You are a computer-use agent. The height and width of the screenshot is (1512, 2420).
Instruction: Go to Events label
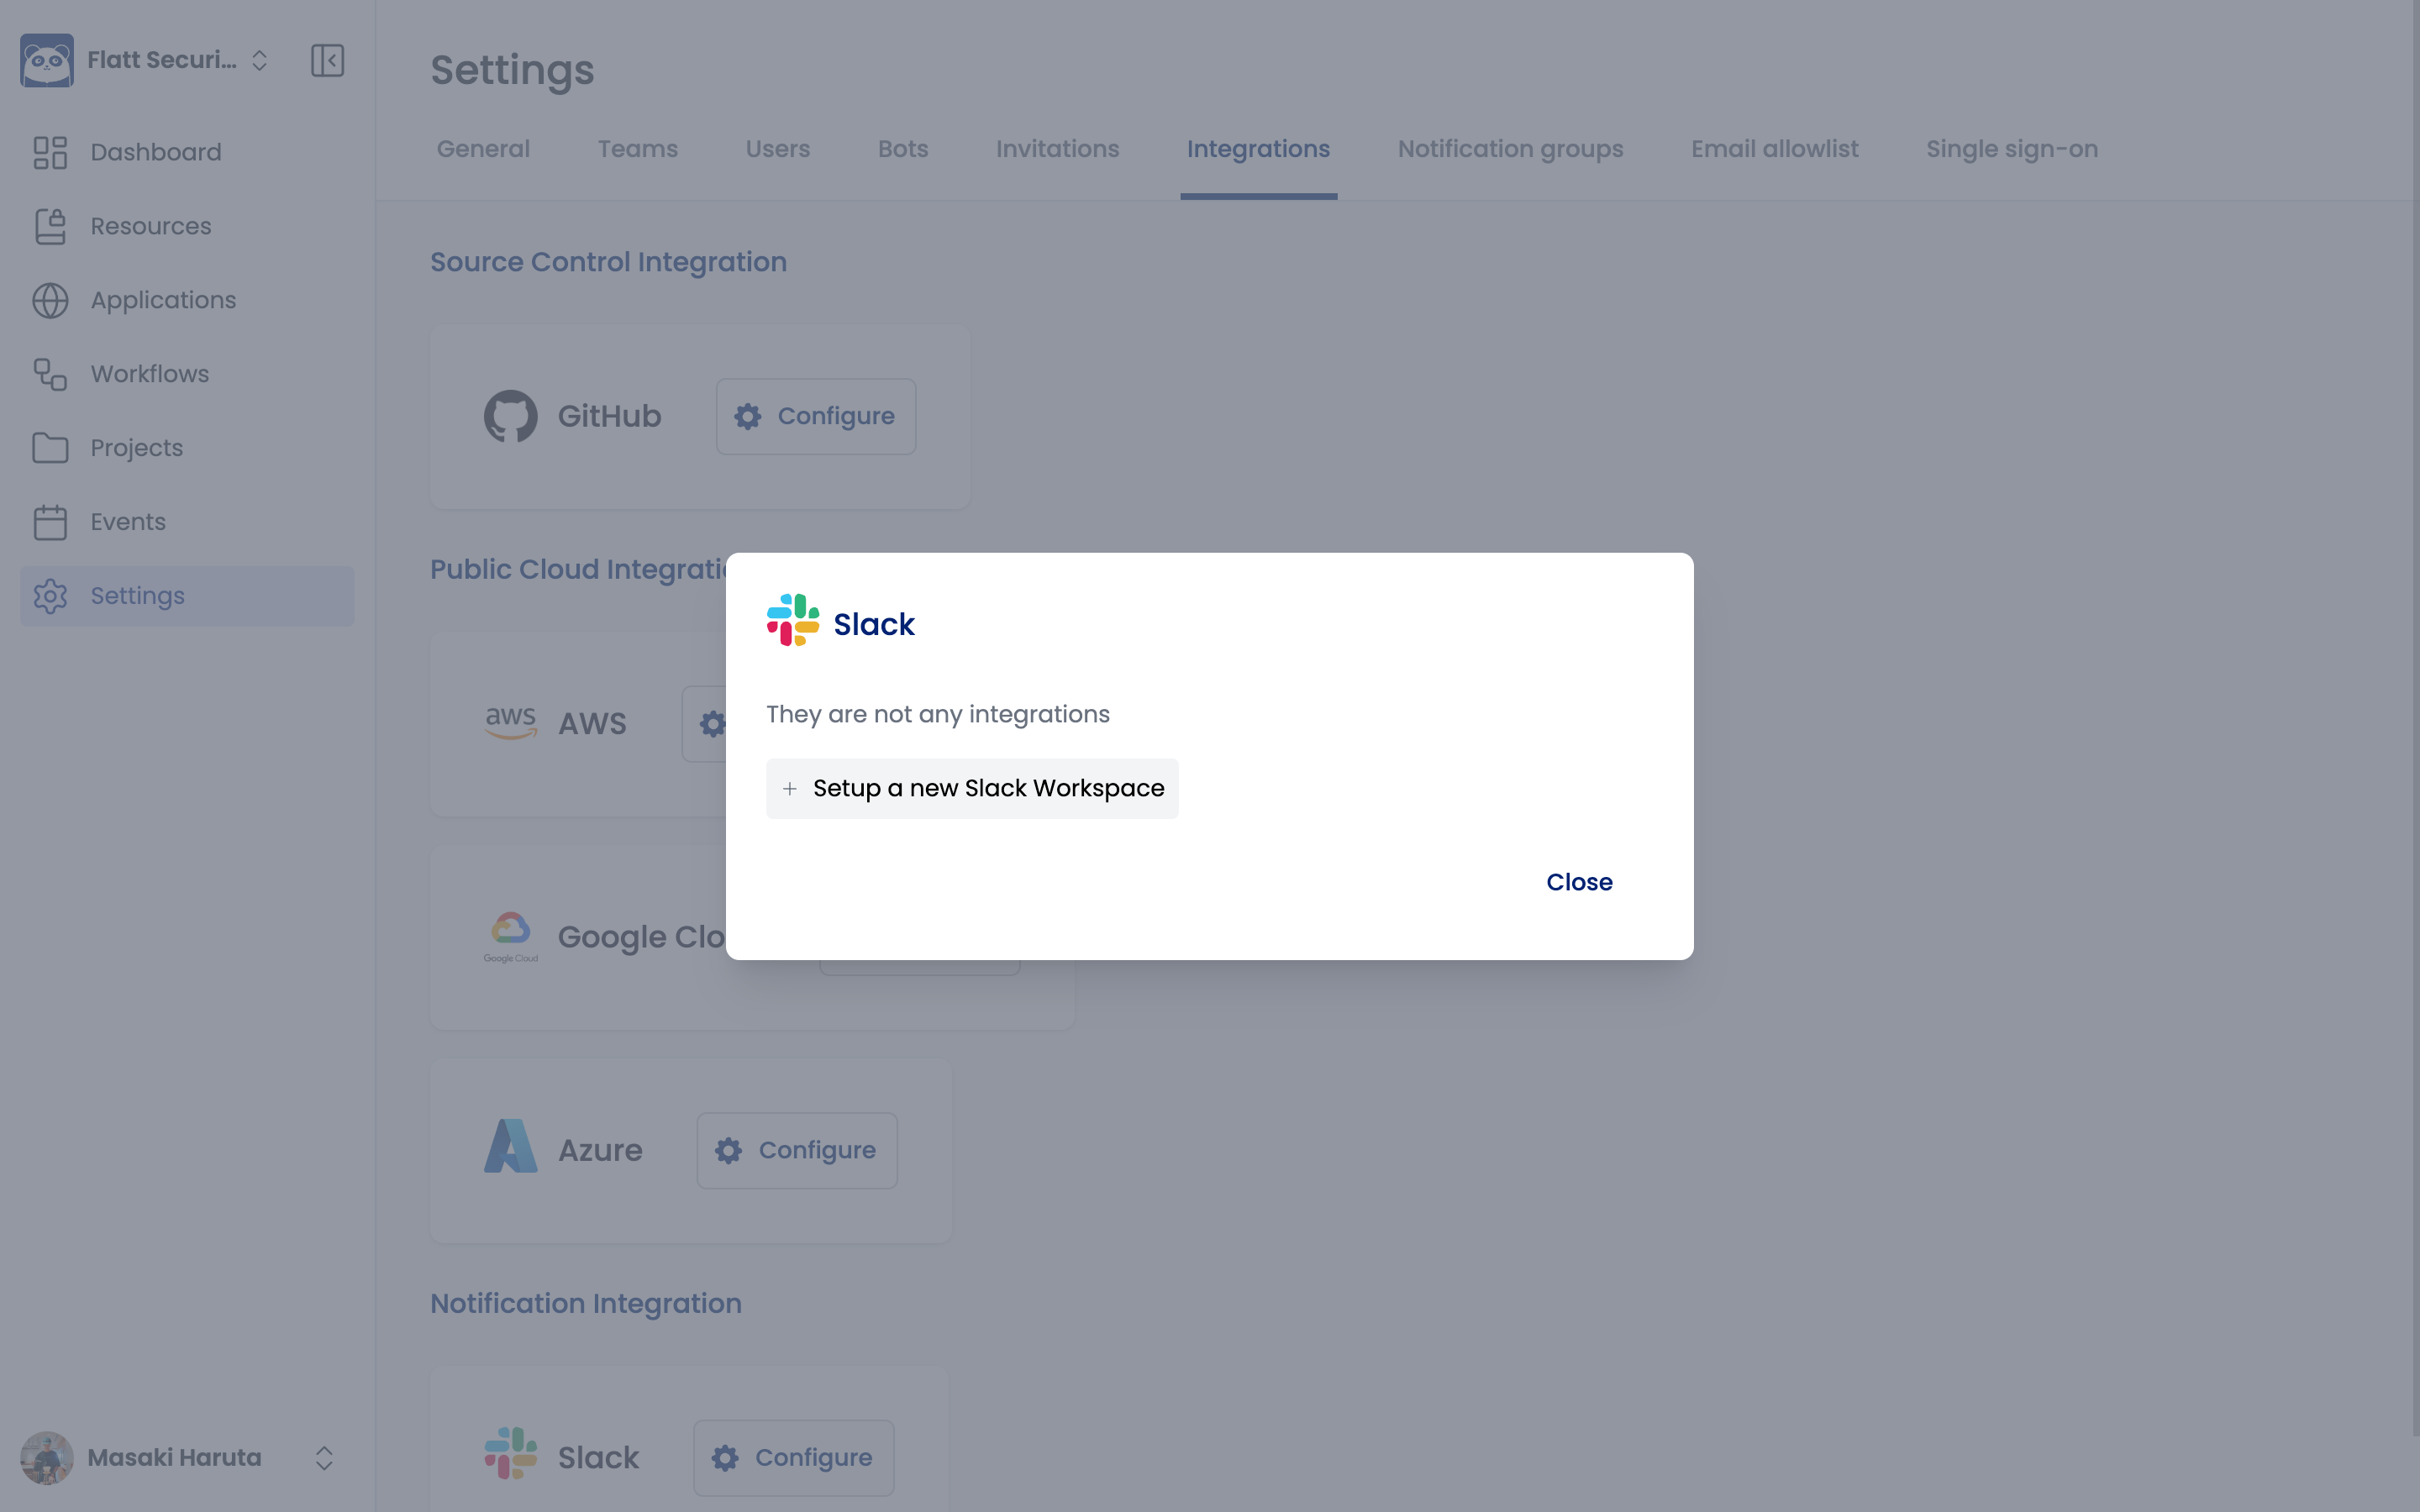click(128, 522)
